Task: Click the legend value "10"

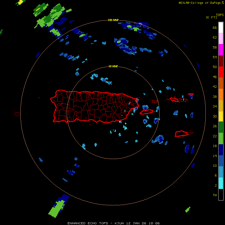Action: click(x=215, y=165)
